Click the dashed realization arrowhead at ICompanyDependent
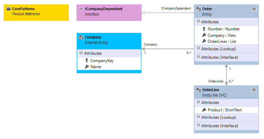This screenshot has width=264, height=139. [143, 12]
